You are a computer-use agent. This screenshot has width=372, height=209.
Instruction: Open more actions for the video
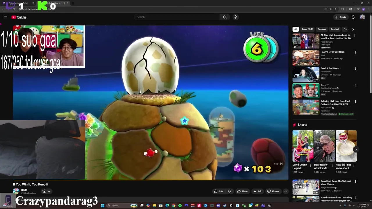pos(286,191)
